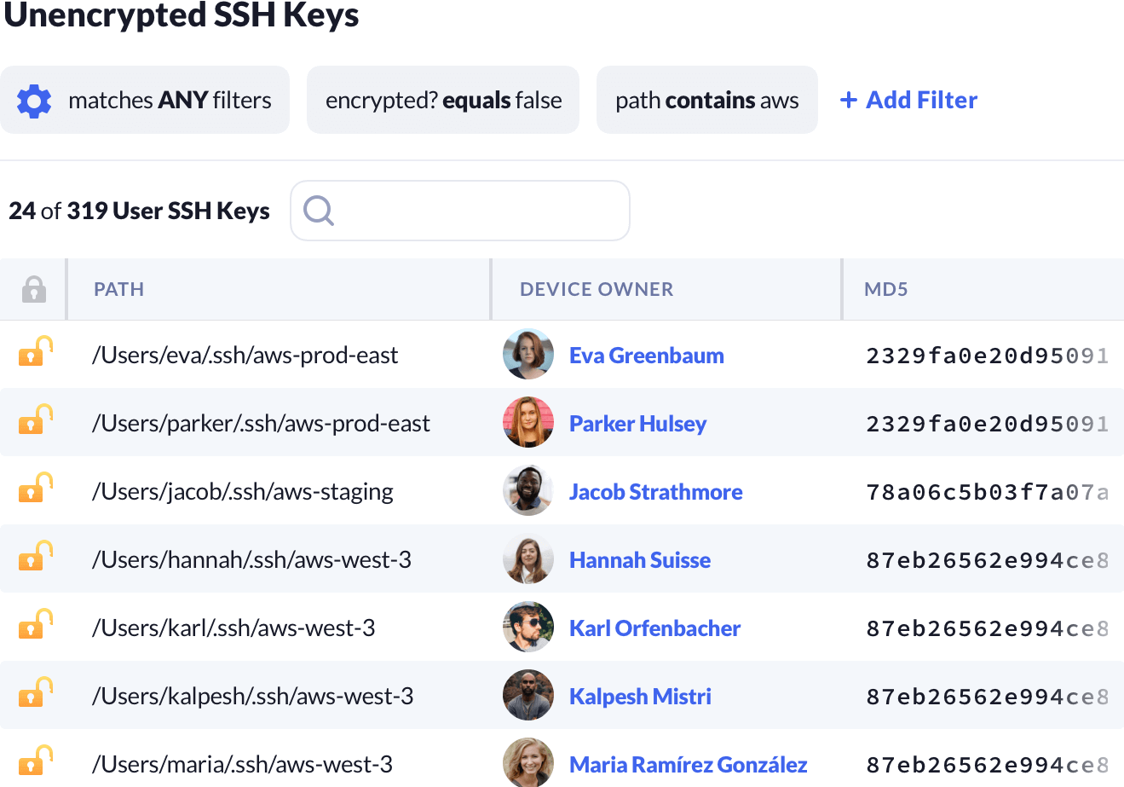1124x787 pixels.
Task: Click Parker Hulsey's avatar photo
Action: click(528, 423)
